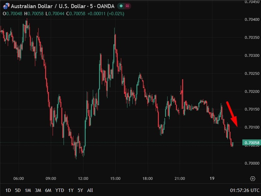The image size is (261, 196).
Task: Select the 1M time range
Action: click(28, 190)
